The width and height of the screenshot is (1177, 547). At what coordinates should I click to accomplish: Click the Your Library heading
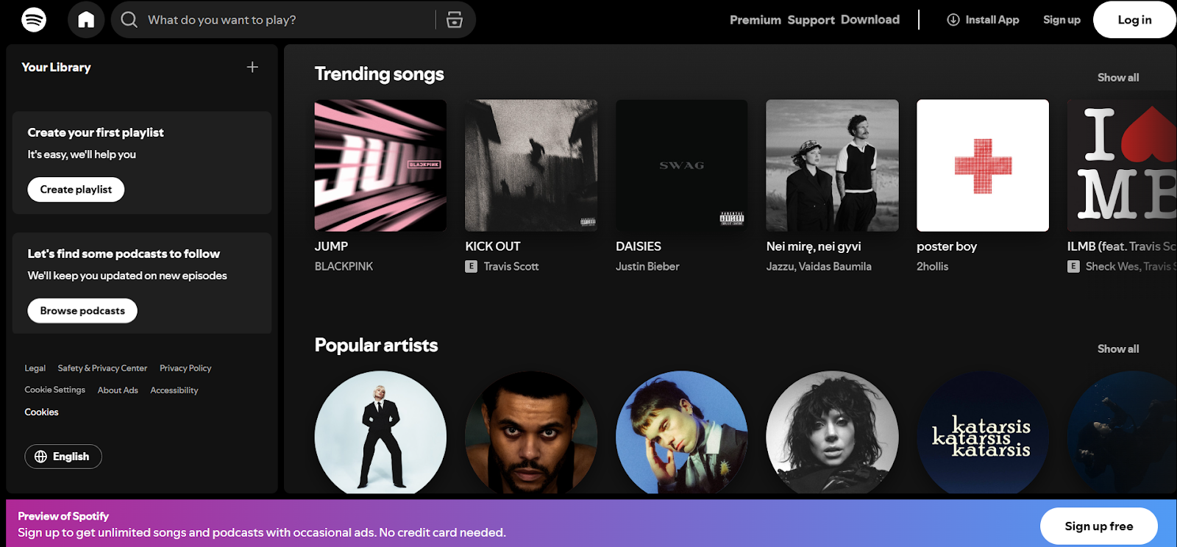(x=56, y=67)
